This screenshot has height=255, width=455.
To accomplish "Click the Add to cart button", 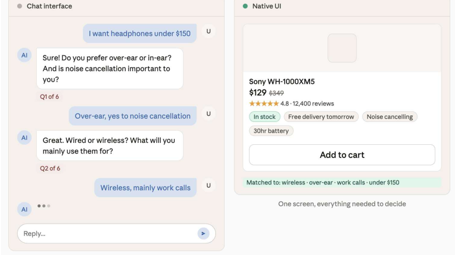I will point(342,155).
